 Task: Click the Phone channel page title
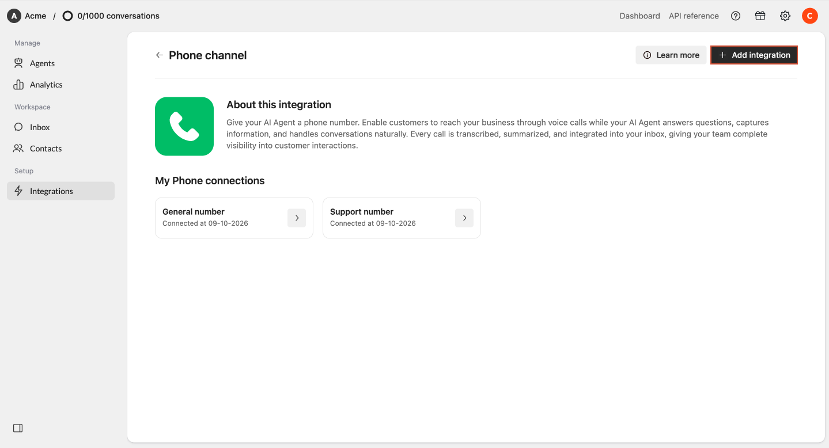click(x=208, y=55)
